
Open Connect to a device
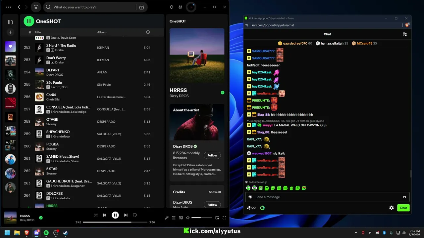click(181, 218)
